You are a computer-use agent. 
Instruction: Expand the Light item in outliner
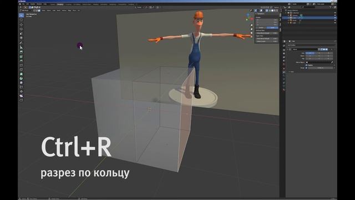pos(288,23)
